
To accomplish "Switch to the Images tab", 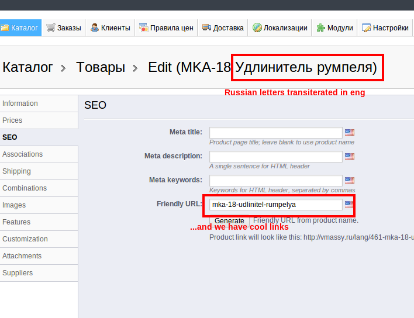I will [x=39, y=205].
